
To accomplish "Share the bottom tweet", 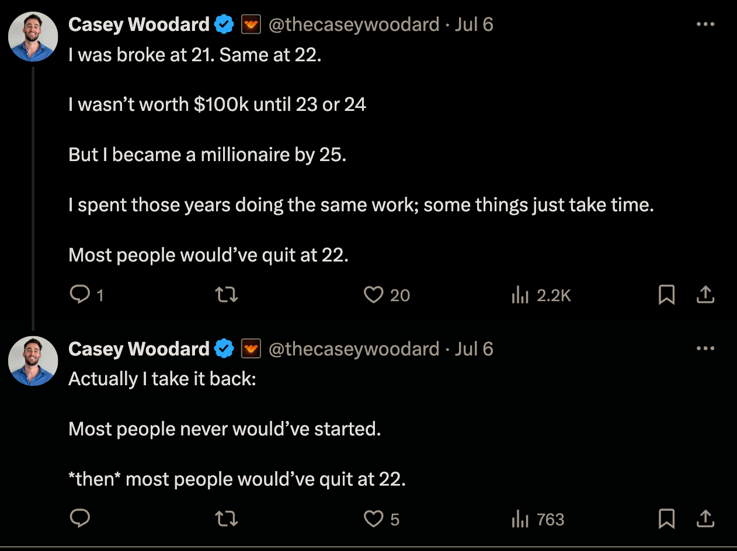I will [x=705, y=518].
